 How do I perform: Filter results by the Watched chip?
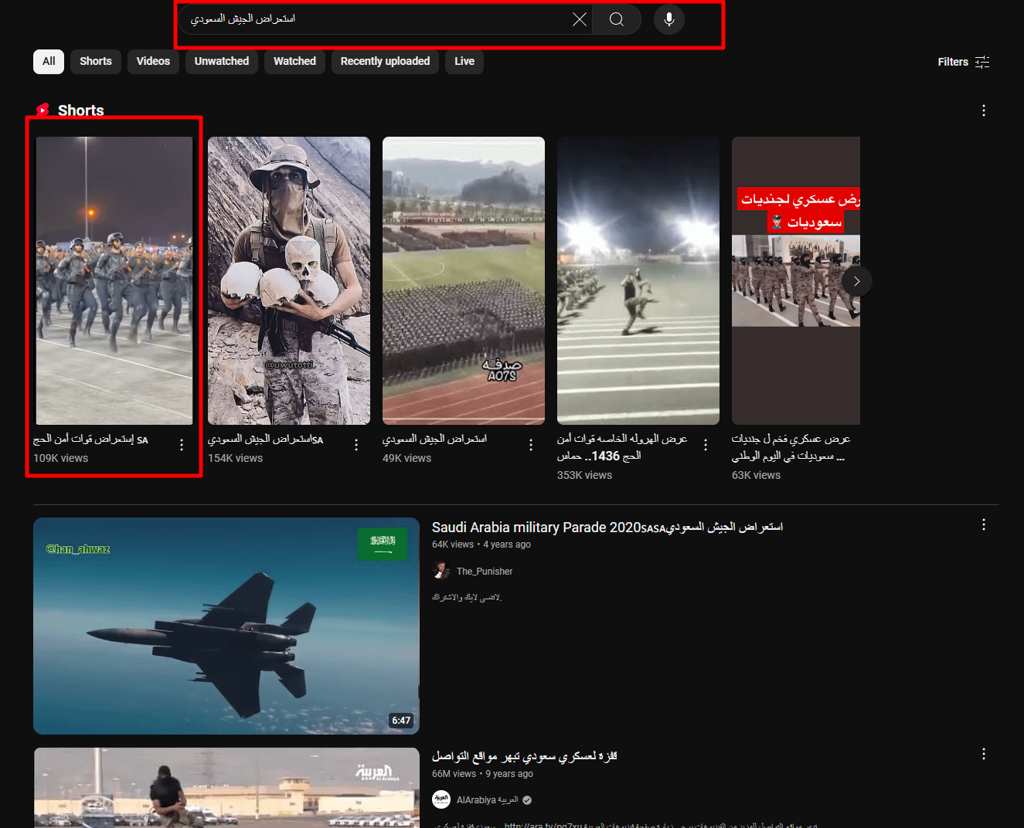(294, 62)
